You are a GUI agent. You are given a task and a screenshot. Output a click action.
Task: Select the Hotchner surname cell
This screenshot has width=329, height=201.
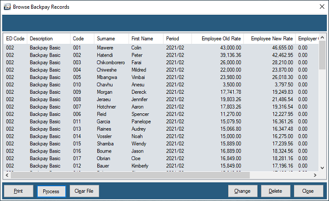tap(106, 107)
